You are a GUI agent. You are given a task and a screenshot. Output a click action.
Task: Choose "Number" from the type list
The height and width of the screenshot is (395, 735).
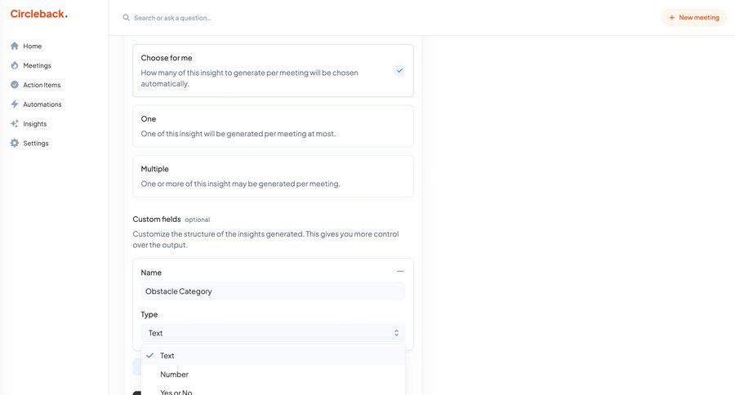(174, 375)
